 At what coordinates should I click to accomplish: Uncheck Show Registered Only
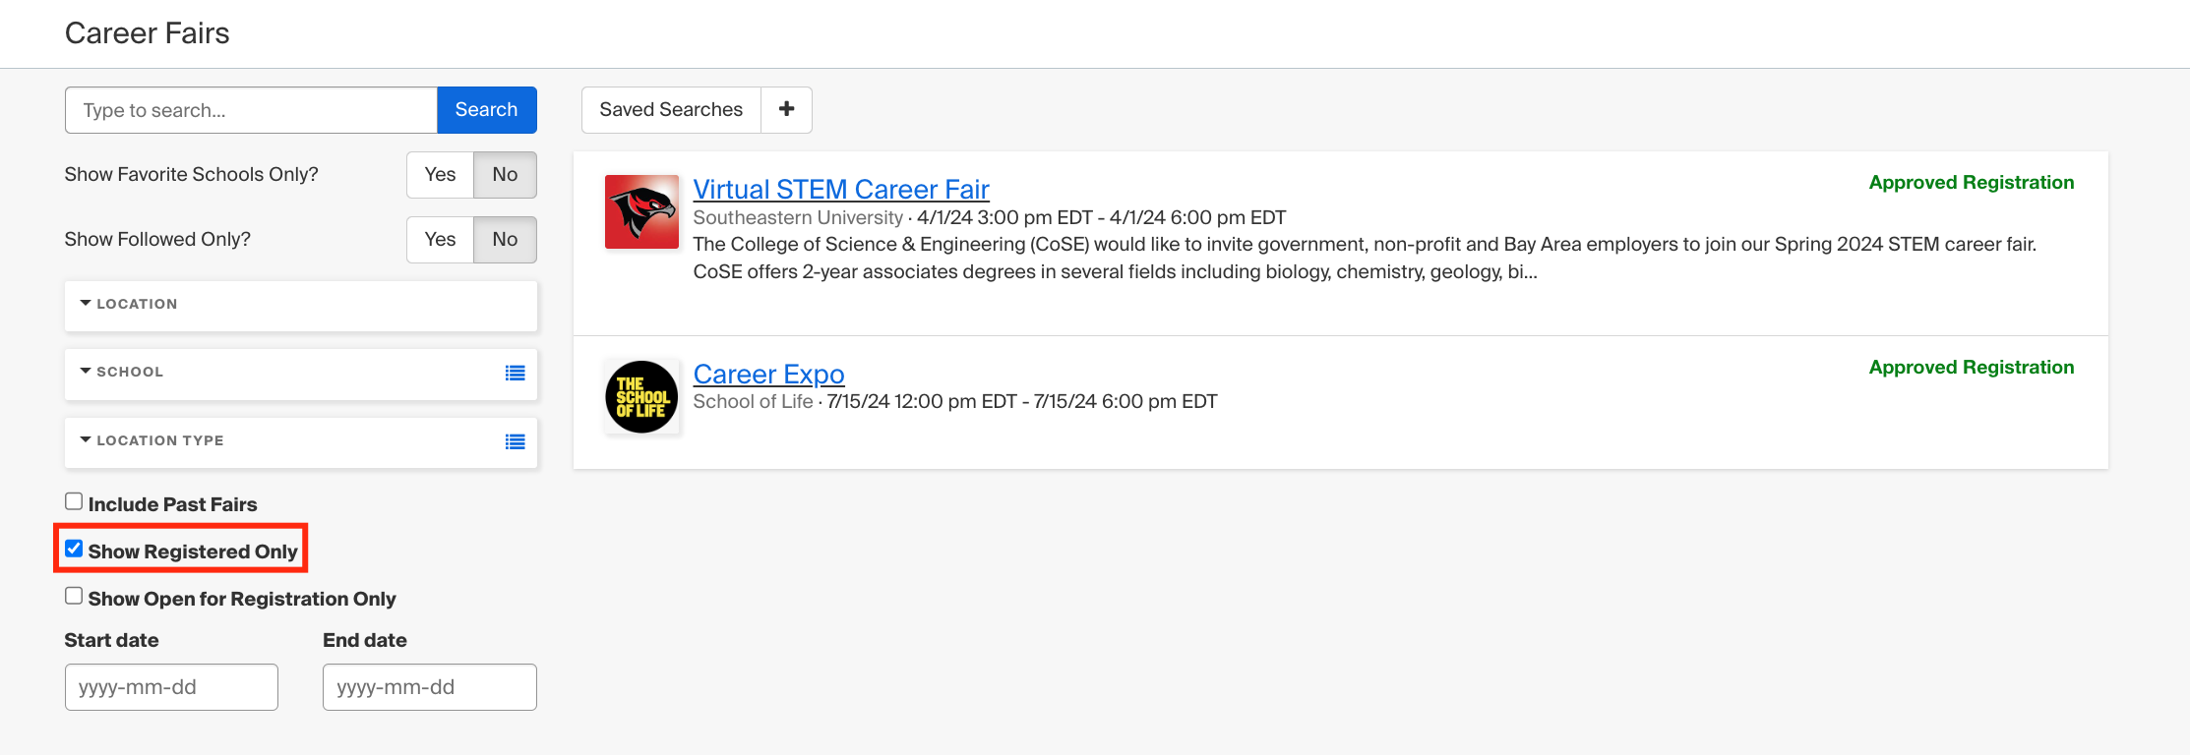tap(73, 550)
